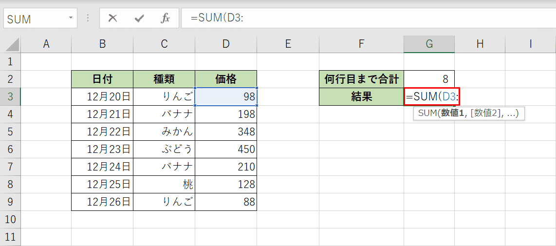Screen dimensions: 556x246
Task: Select column H header
Action: 480,44
